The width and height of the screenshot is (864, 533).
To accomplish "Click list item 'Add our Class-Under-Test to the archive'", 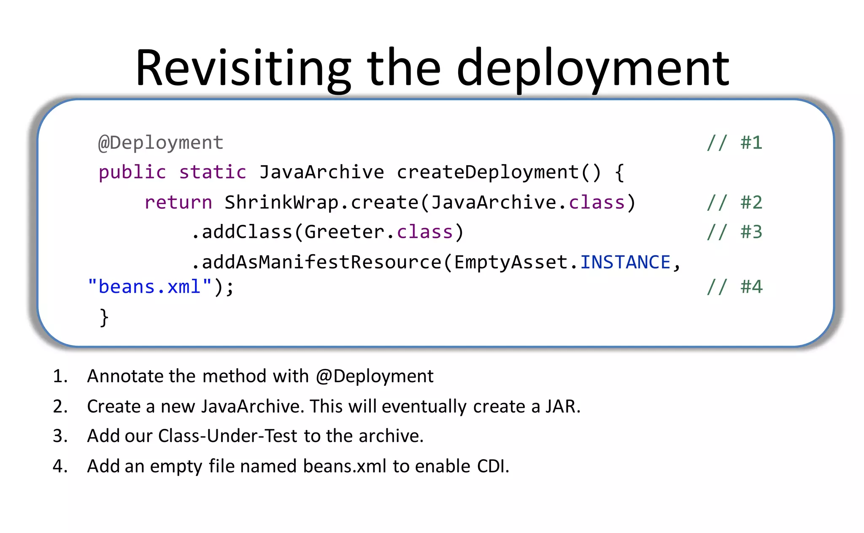I will [x=255, y=436].
